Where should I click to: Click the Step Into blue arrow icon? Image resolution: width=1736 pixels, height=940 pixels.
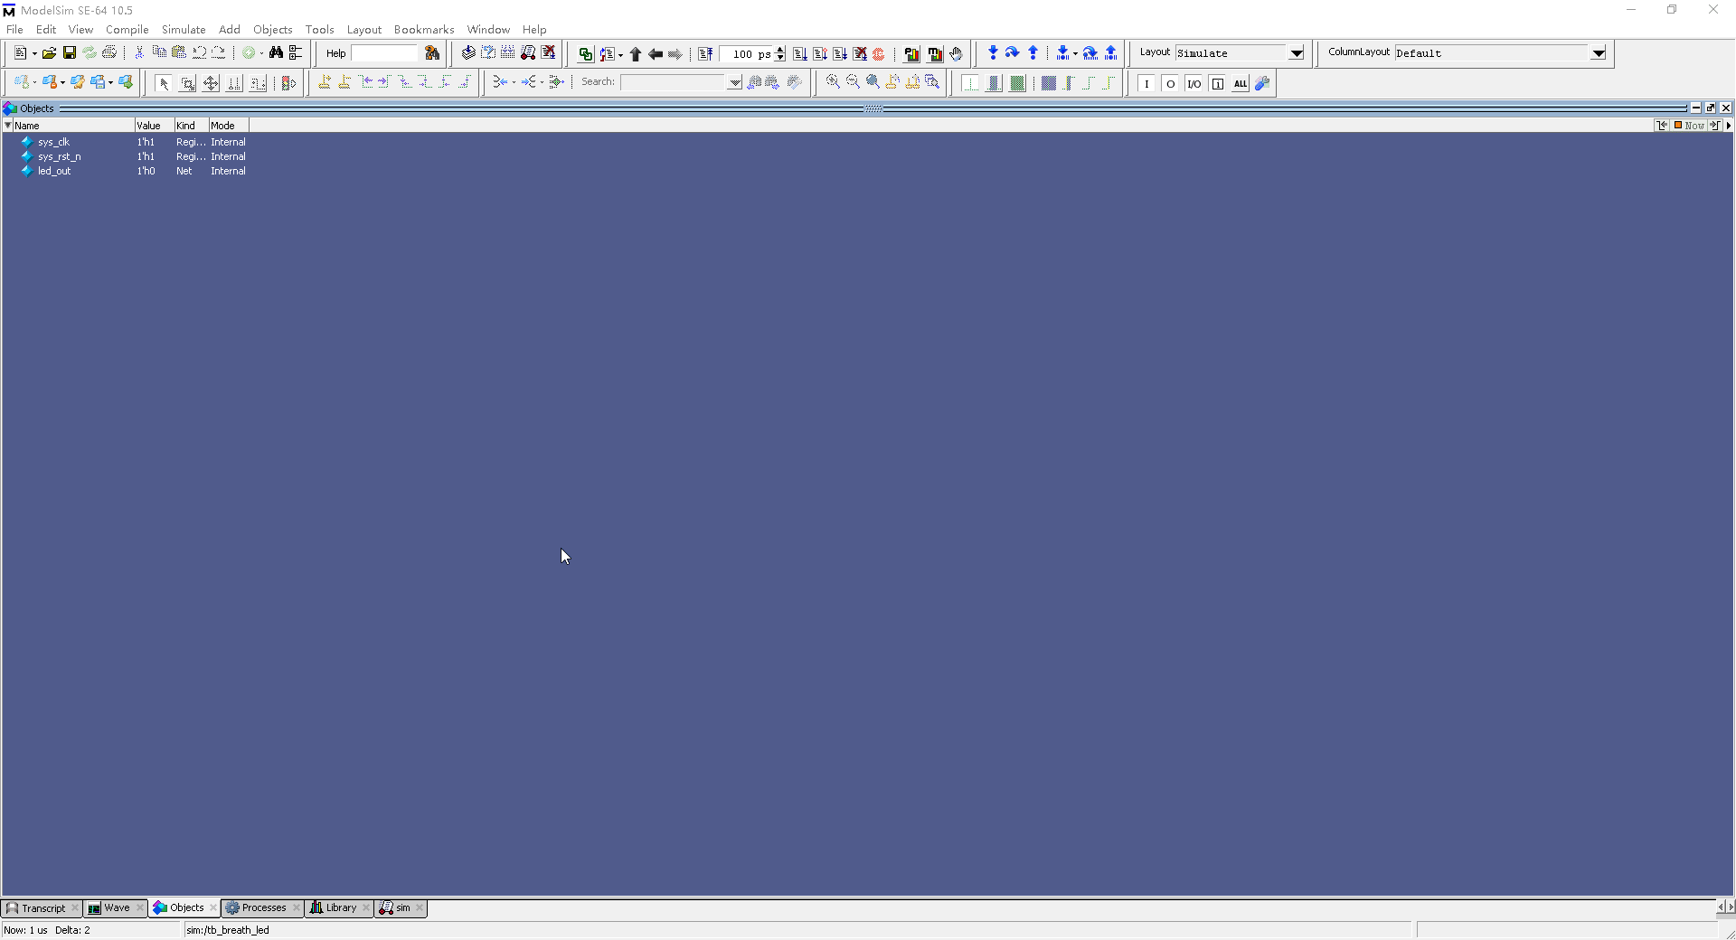click(993, 53)
